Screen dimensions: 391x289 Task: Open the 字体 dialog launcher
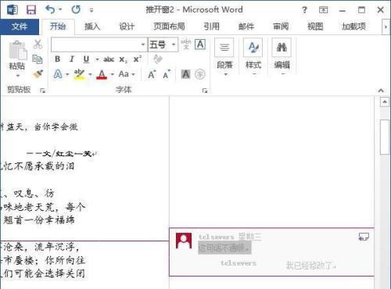click(205, 91)
